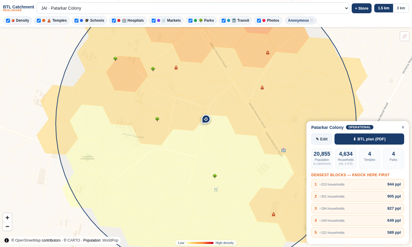Toggle the Transit layer checkbox
Viewport: 412px width, 247px height.
224,20
